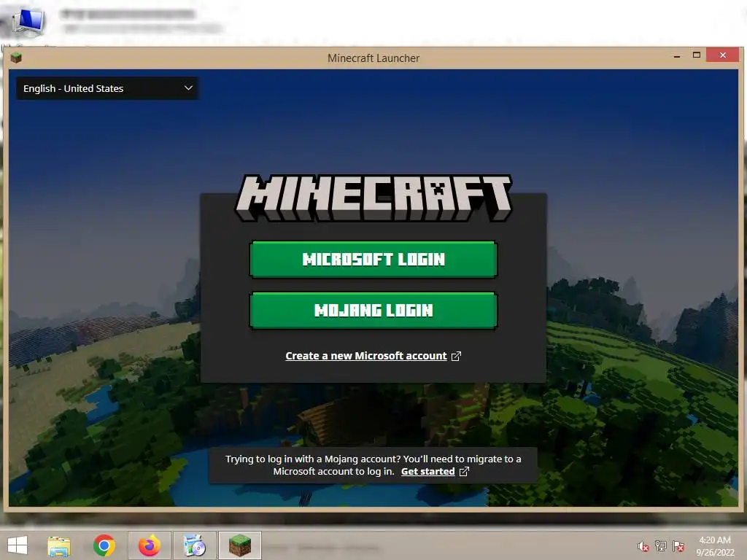Expand the English - United States language dropdown
Image resolution: width=747 pixels, height=560 pixels.
[x=107, y=88]
